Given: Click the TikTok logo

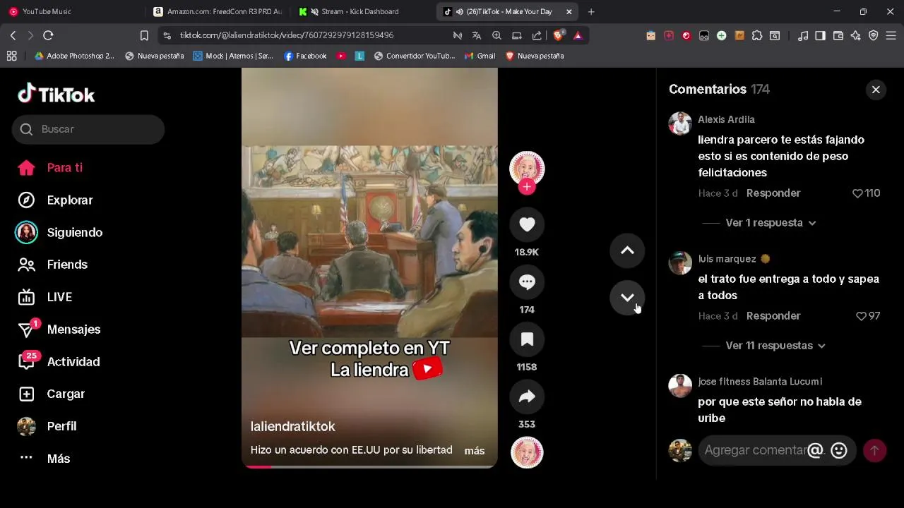Looking at the screenshot, I should (x=56, y=93).
